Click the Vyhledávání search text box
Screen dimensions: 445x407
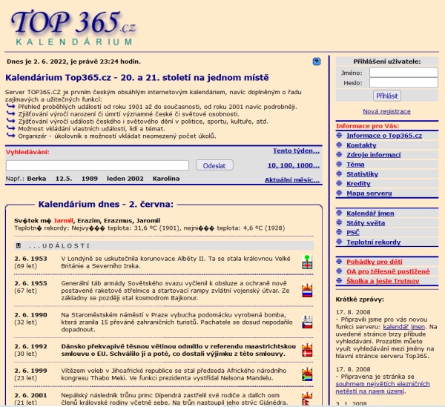[x=97, y=165]
